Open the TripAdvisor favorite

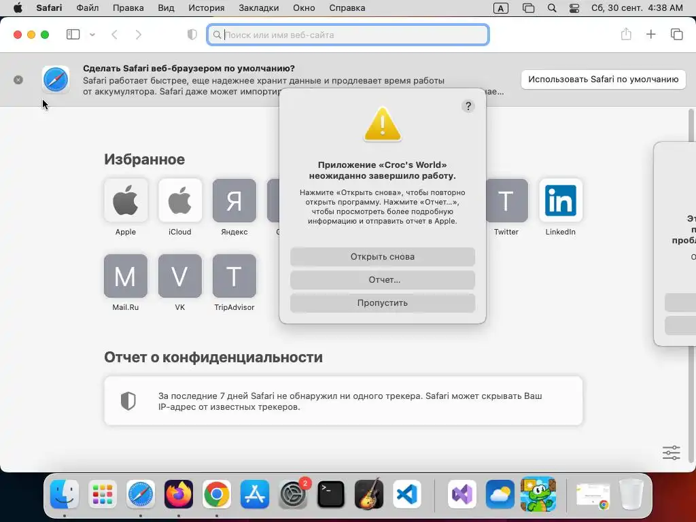click(234, 276)
